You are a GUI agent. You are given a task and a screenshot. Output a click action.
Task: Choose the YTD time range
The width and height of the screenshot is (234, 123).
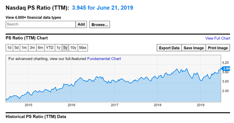click(x=50, y=48)
